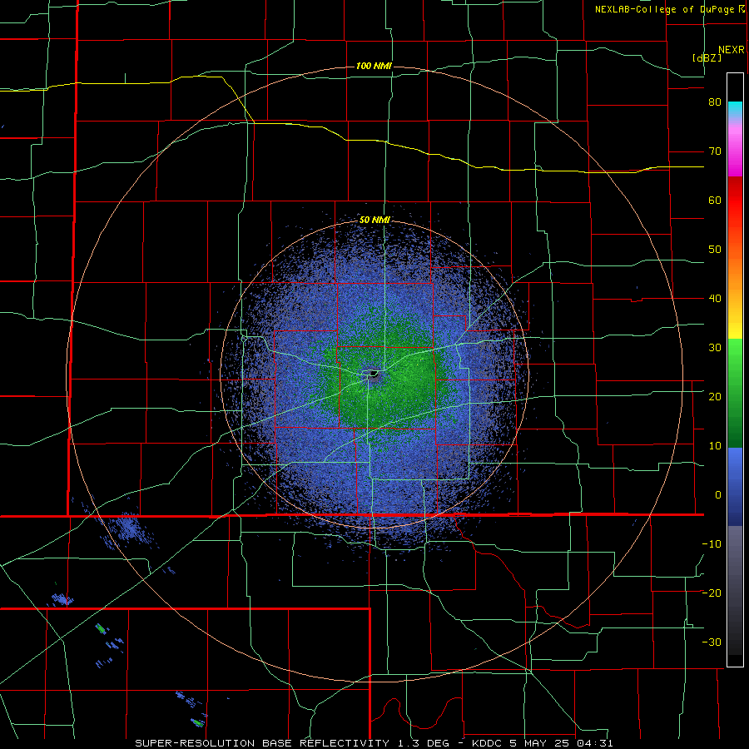The height and width of the screenshot is (749, 749).
Task: Click the 80 value on dBZ scale
Action: pos(715,102)
